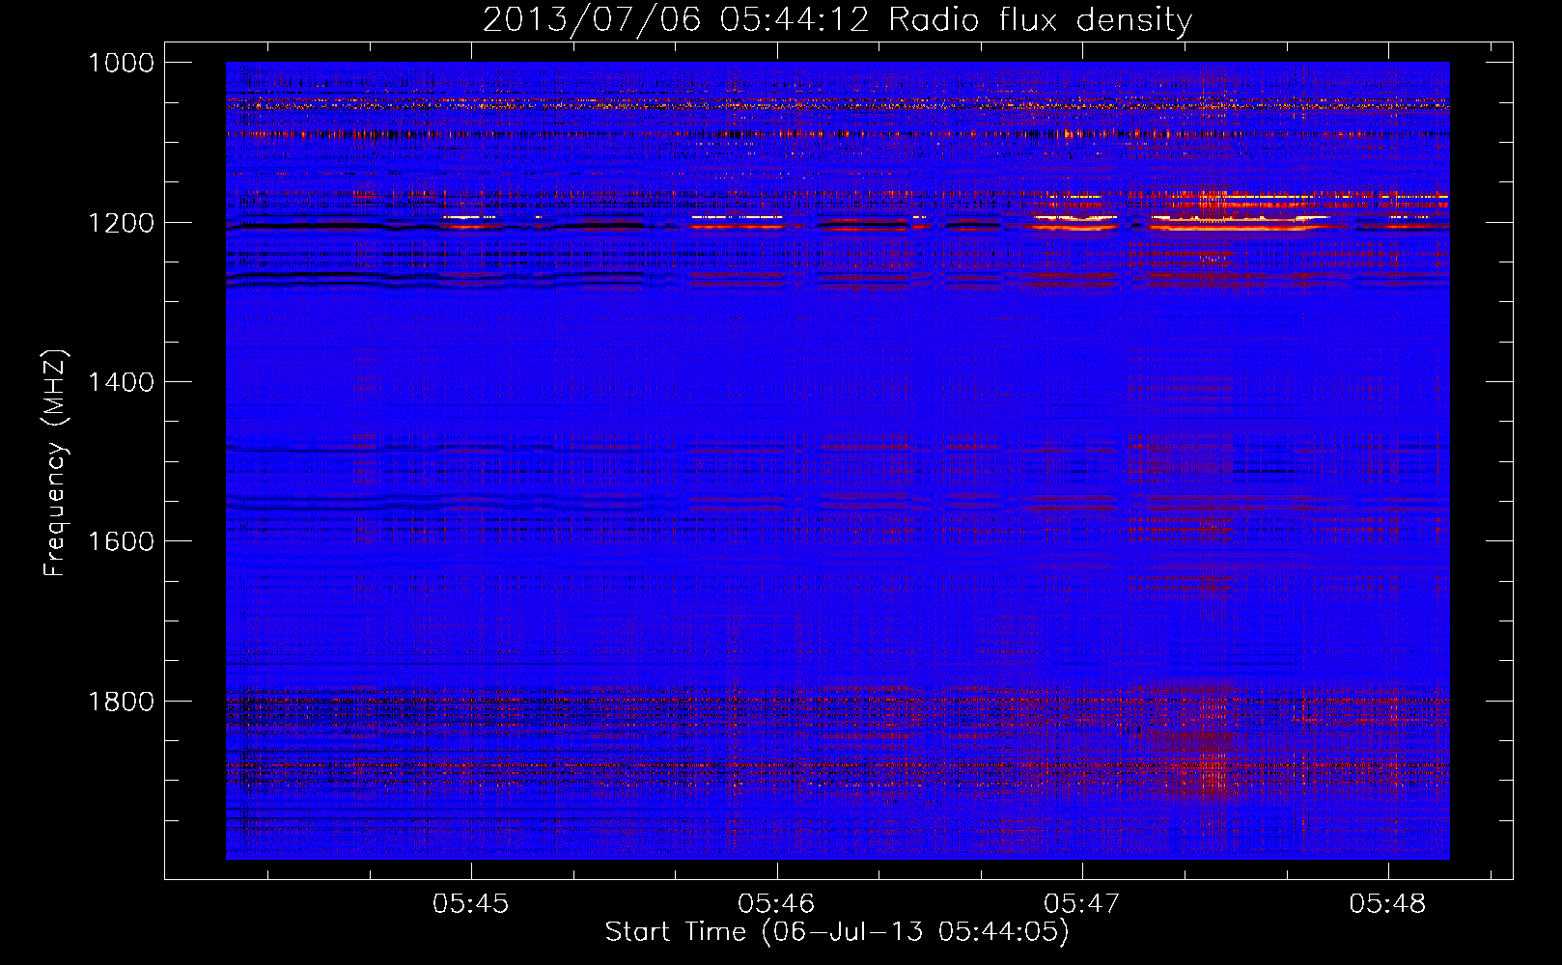This screenshot has width=1562, height=965.
Task: Select the 1000 frequency axis label
Action: coord(121,63)
